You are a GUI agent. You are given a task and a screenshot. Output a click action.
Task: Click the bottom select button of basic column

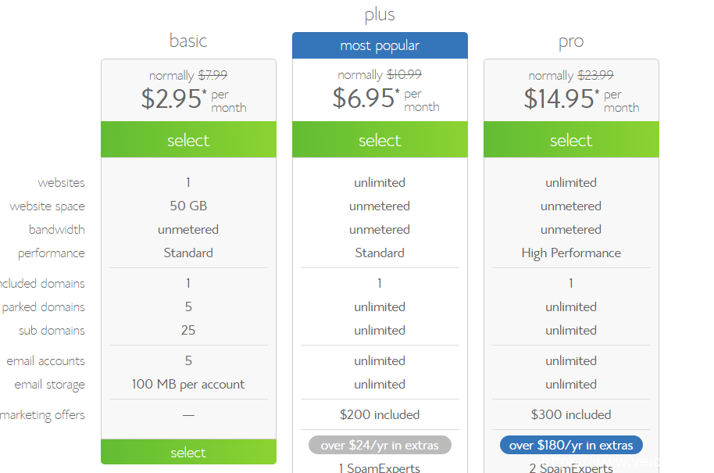click(188, 452)
